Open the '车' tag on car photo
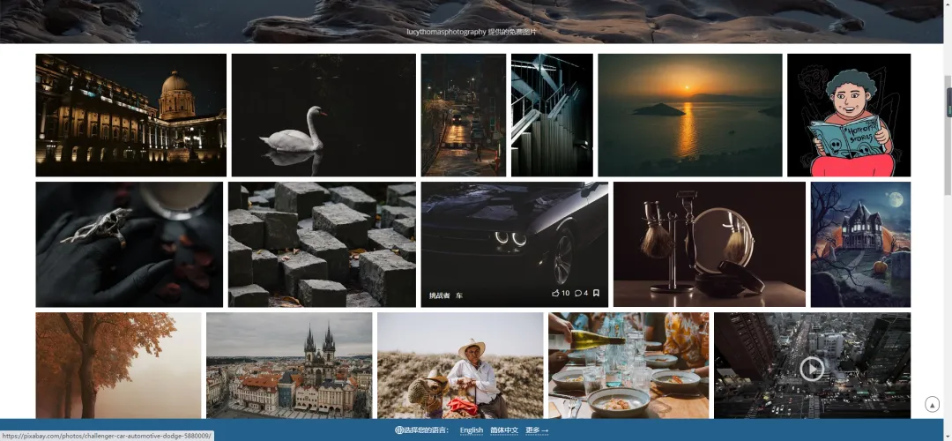The width and height of the screenshot is (952, 441). (x=459, y=295)
